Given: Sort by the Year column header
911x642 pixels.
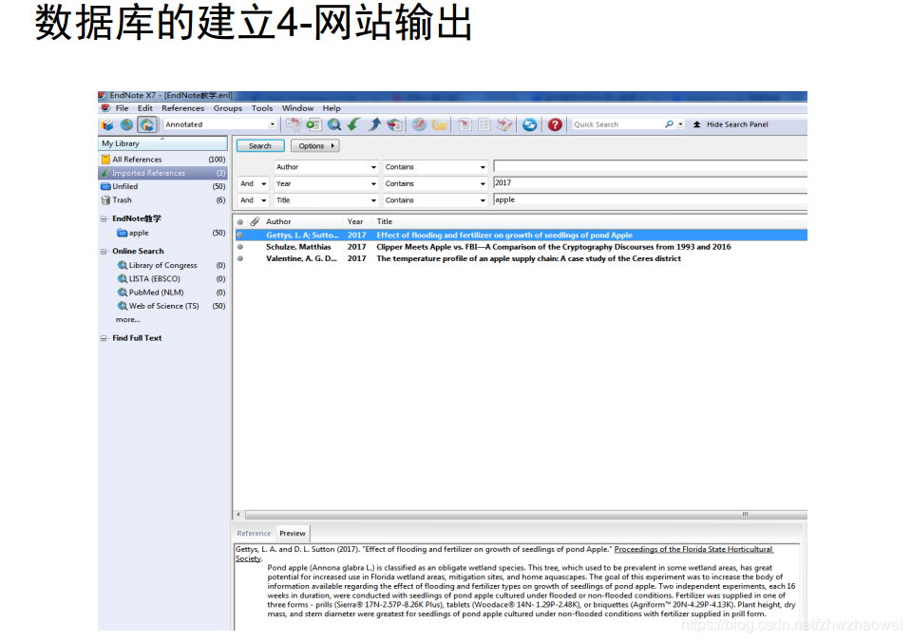Looking at the screenshot, I should click(357, 221).
